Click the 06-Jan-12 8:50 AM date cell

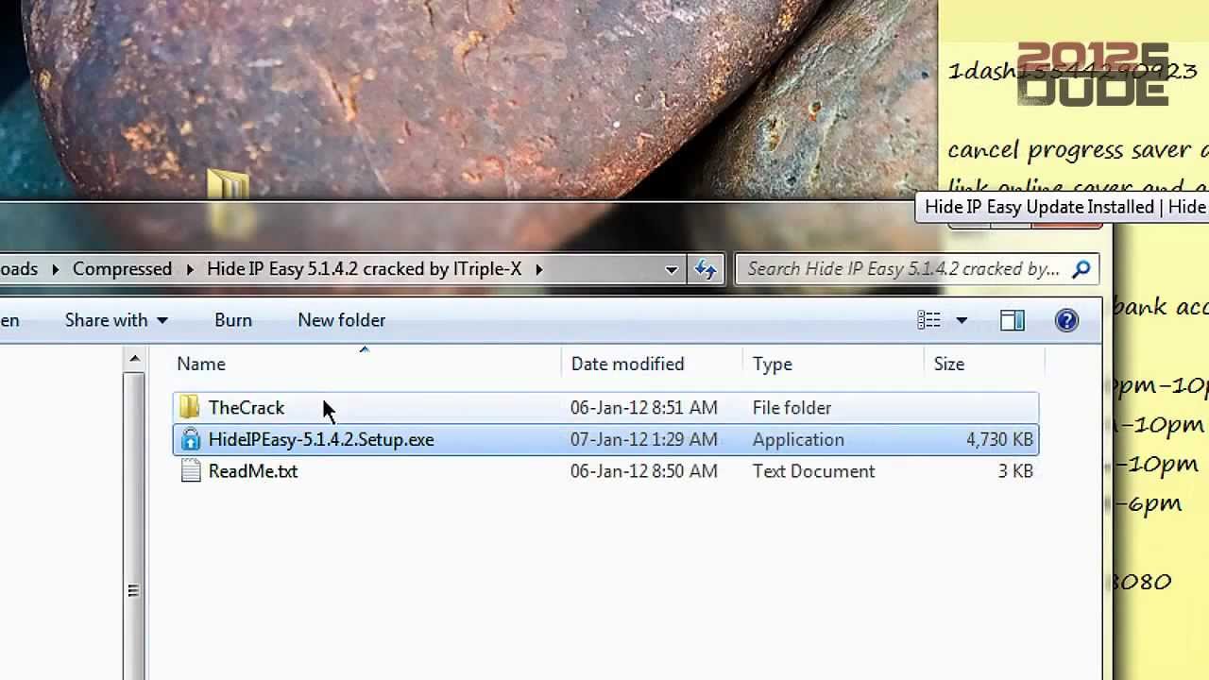(643, 470)
